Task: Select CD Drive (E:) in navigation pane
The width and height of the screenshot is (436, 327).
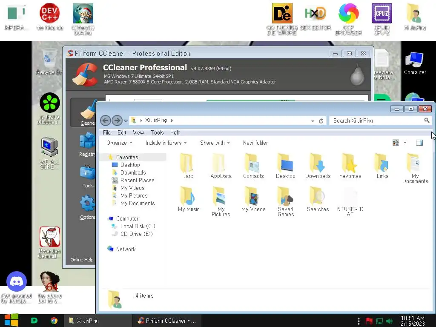Action: (137, 234)
